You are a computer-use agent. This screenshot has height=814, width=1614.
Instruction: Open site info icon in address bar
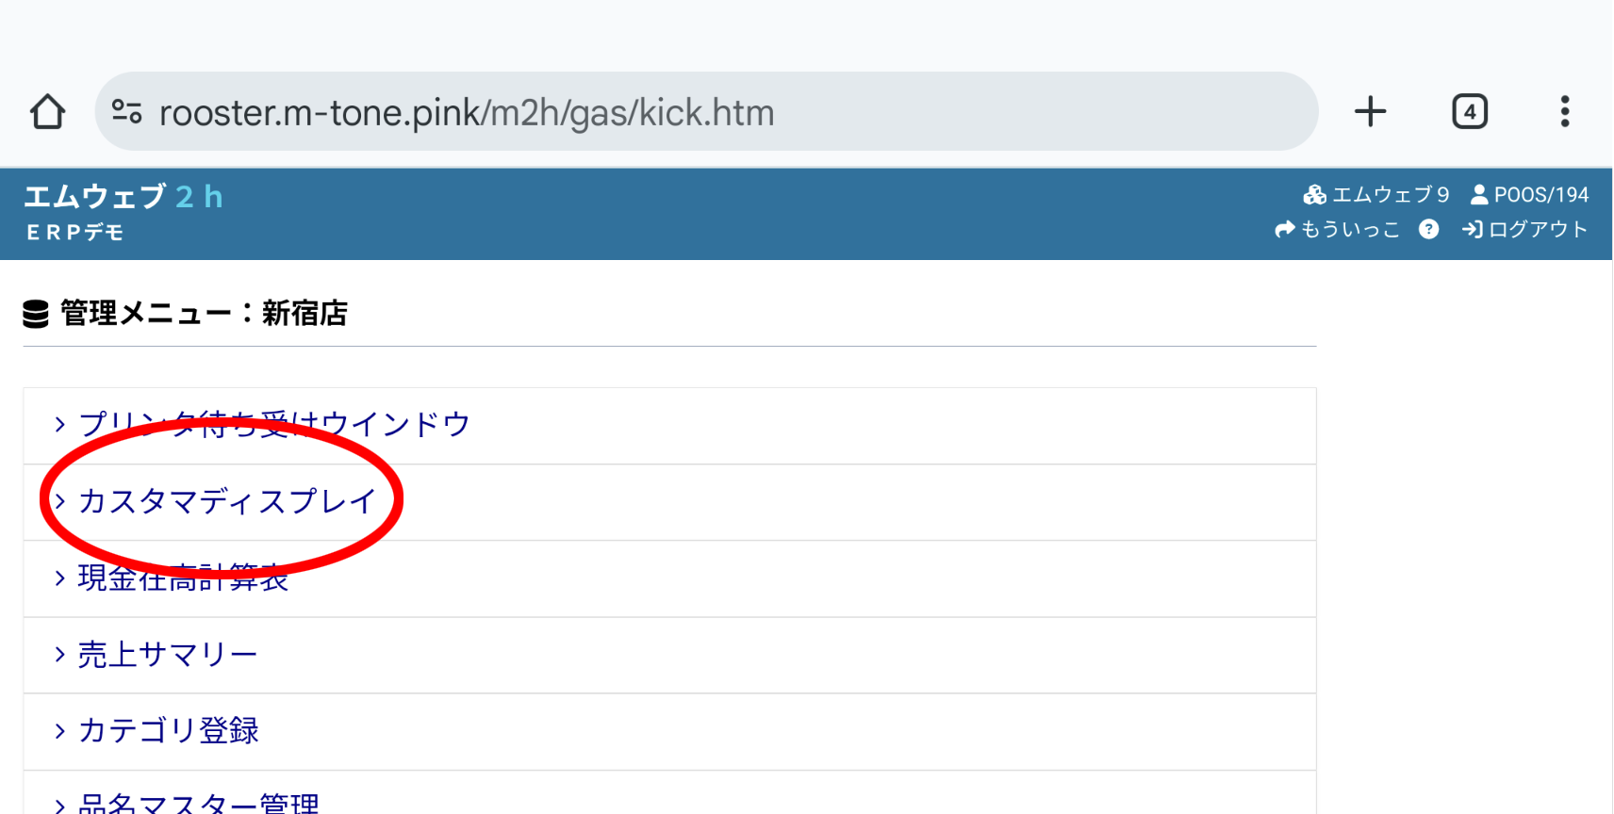click(x=127, y=112)
